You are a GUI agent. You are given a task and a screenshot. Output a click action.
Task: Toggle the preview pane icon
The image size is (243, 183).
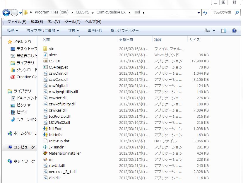[224, 31]
